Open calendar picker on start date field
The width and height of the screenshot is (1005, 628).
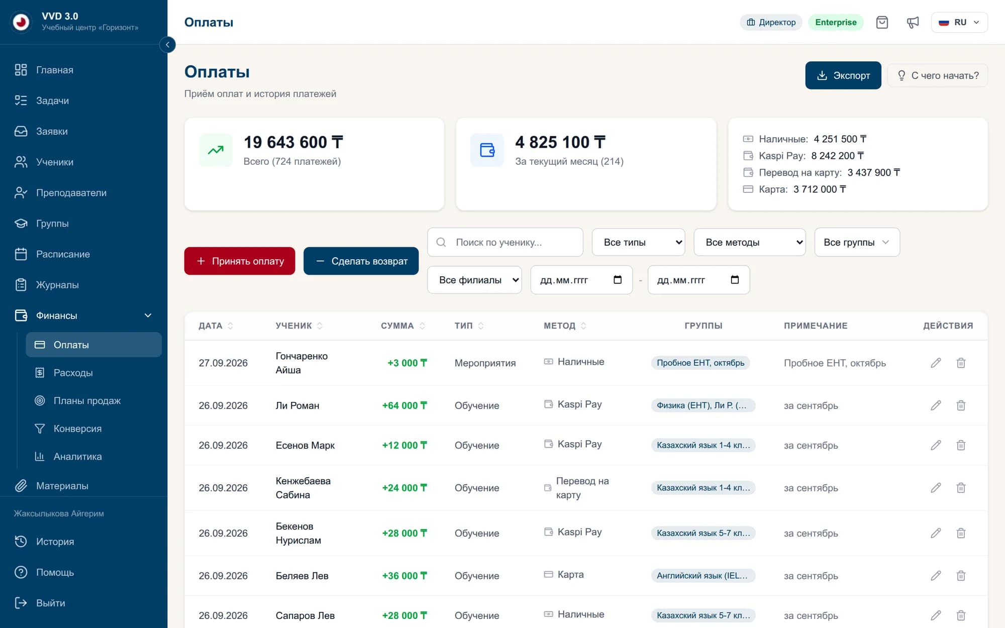click(x=618, y=280)
